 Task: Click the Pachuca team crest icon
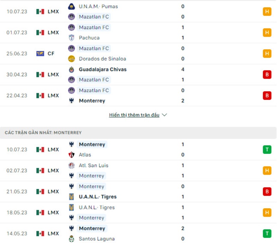point(71,38)
